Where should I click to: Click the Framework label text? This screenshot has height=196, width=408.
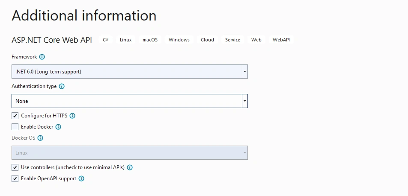point(24,57)
